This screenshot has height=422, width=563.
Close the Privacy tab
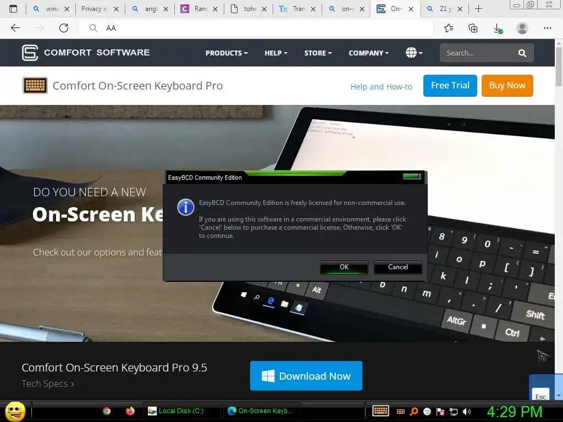(116, 9)
